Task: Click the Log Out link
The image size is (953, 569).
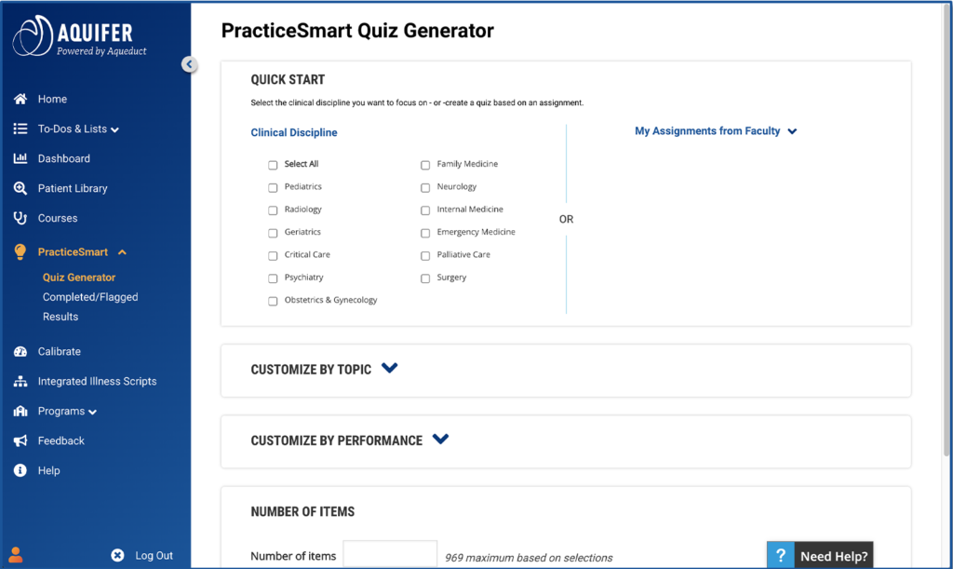Action: coord(153,555)
